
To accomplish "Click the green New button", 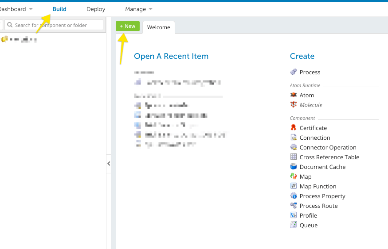I will point(128,26).
